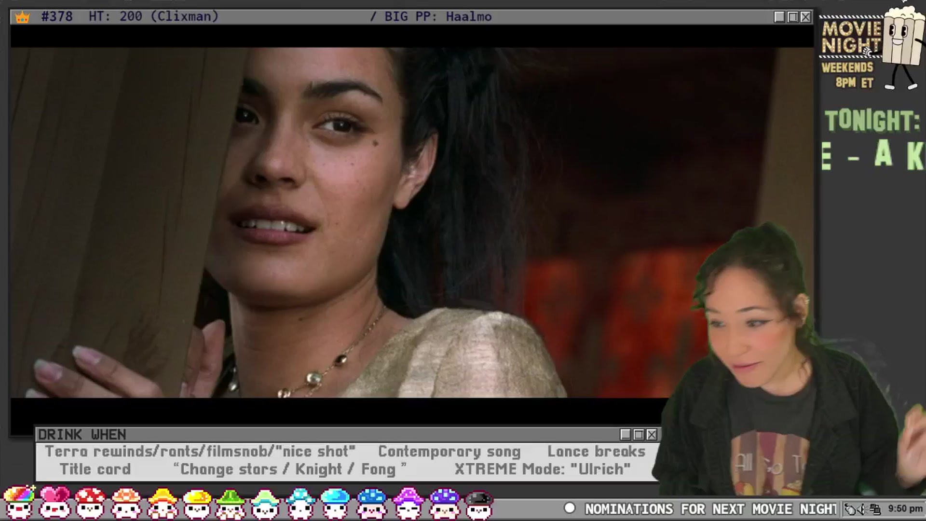Click the teal spotted mushroom icon
Viewport: 926px width, 521px height.
[x=300, y=503]
